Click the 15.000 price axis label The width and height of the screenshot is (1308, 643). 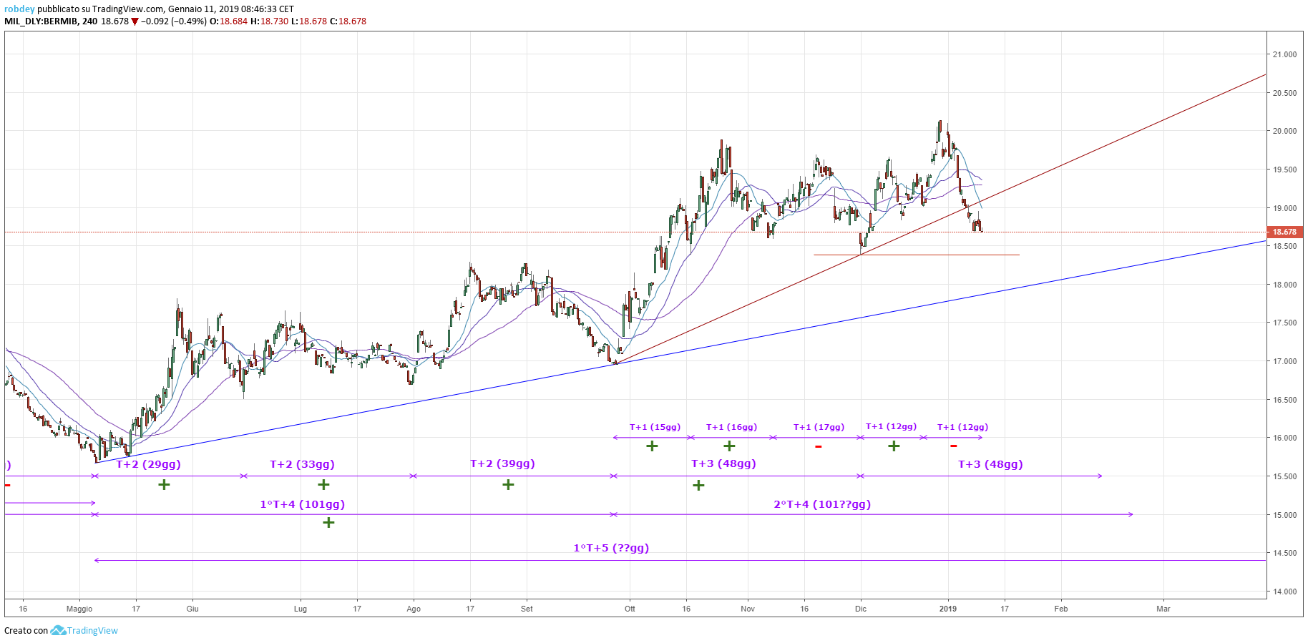coord(1284,515)
